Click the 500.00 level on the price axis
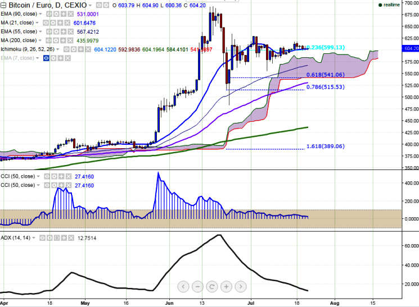419x307 pixels. click(412, 97)
